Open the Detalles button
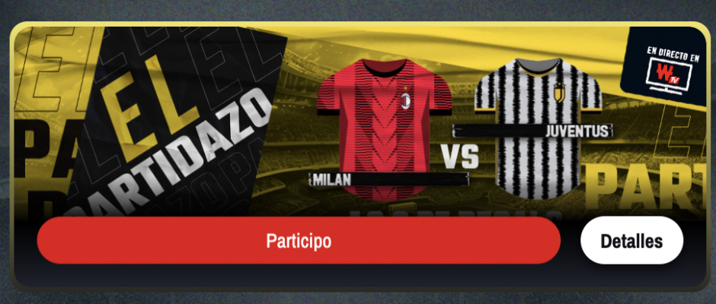 (631, 241)
